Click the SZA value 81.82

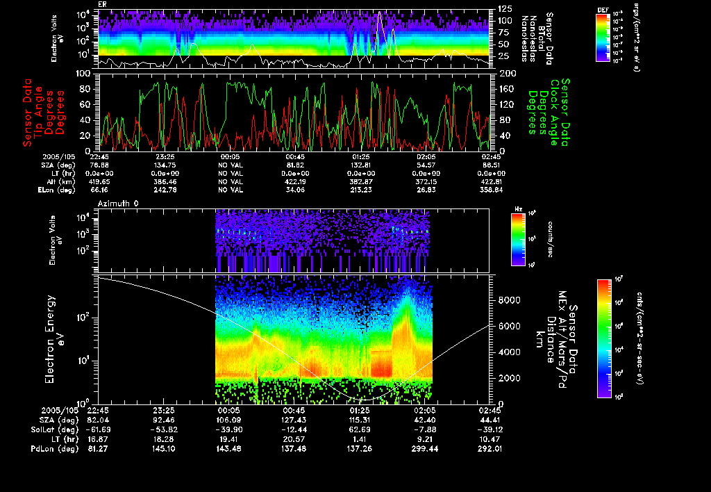(x=295, y=165)
